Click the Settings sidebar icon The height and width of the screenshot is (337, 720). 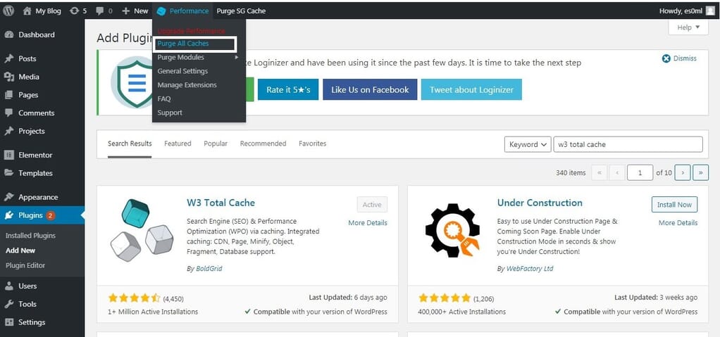point(8,322)
